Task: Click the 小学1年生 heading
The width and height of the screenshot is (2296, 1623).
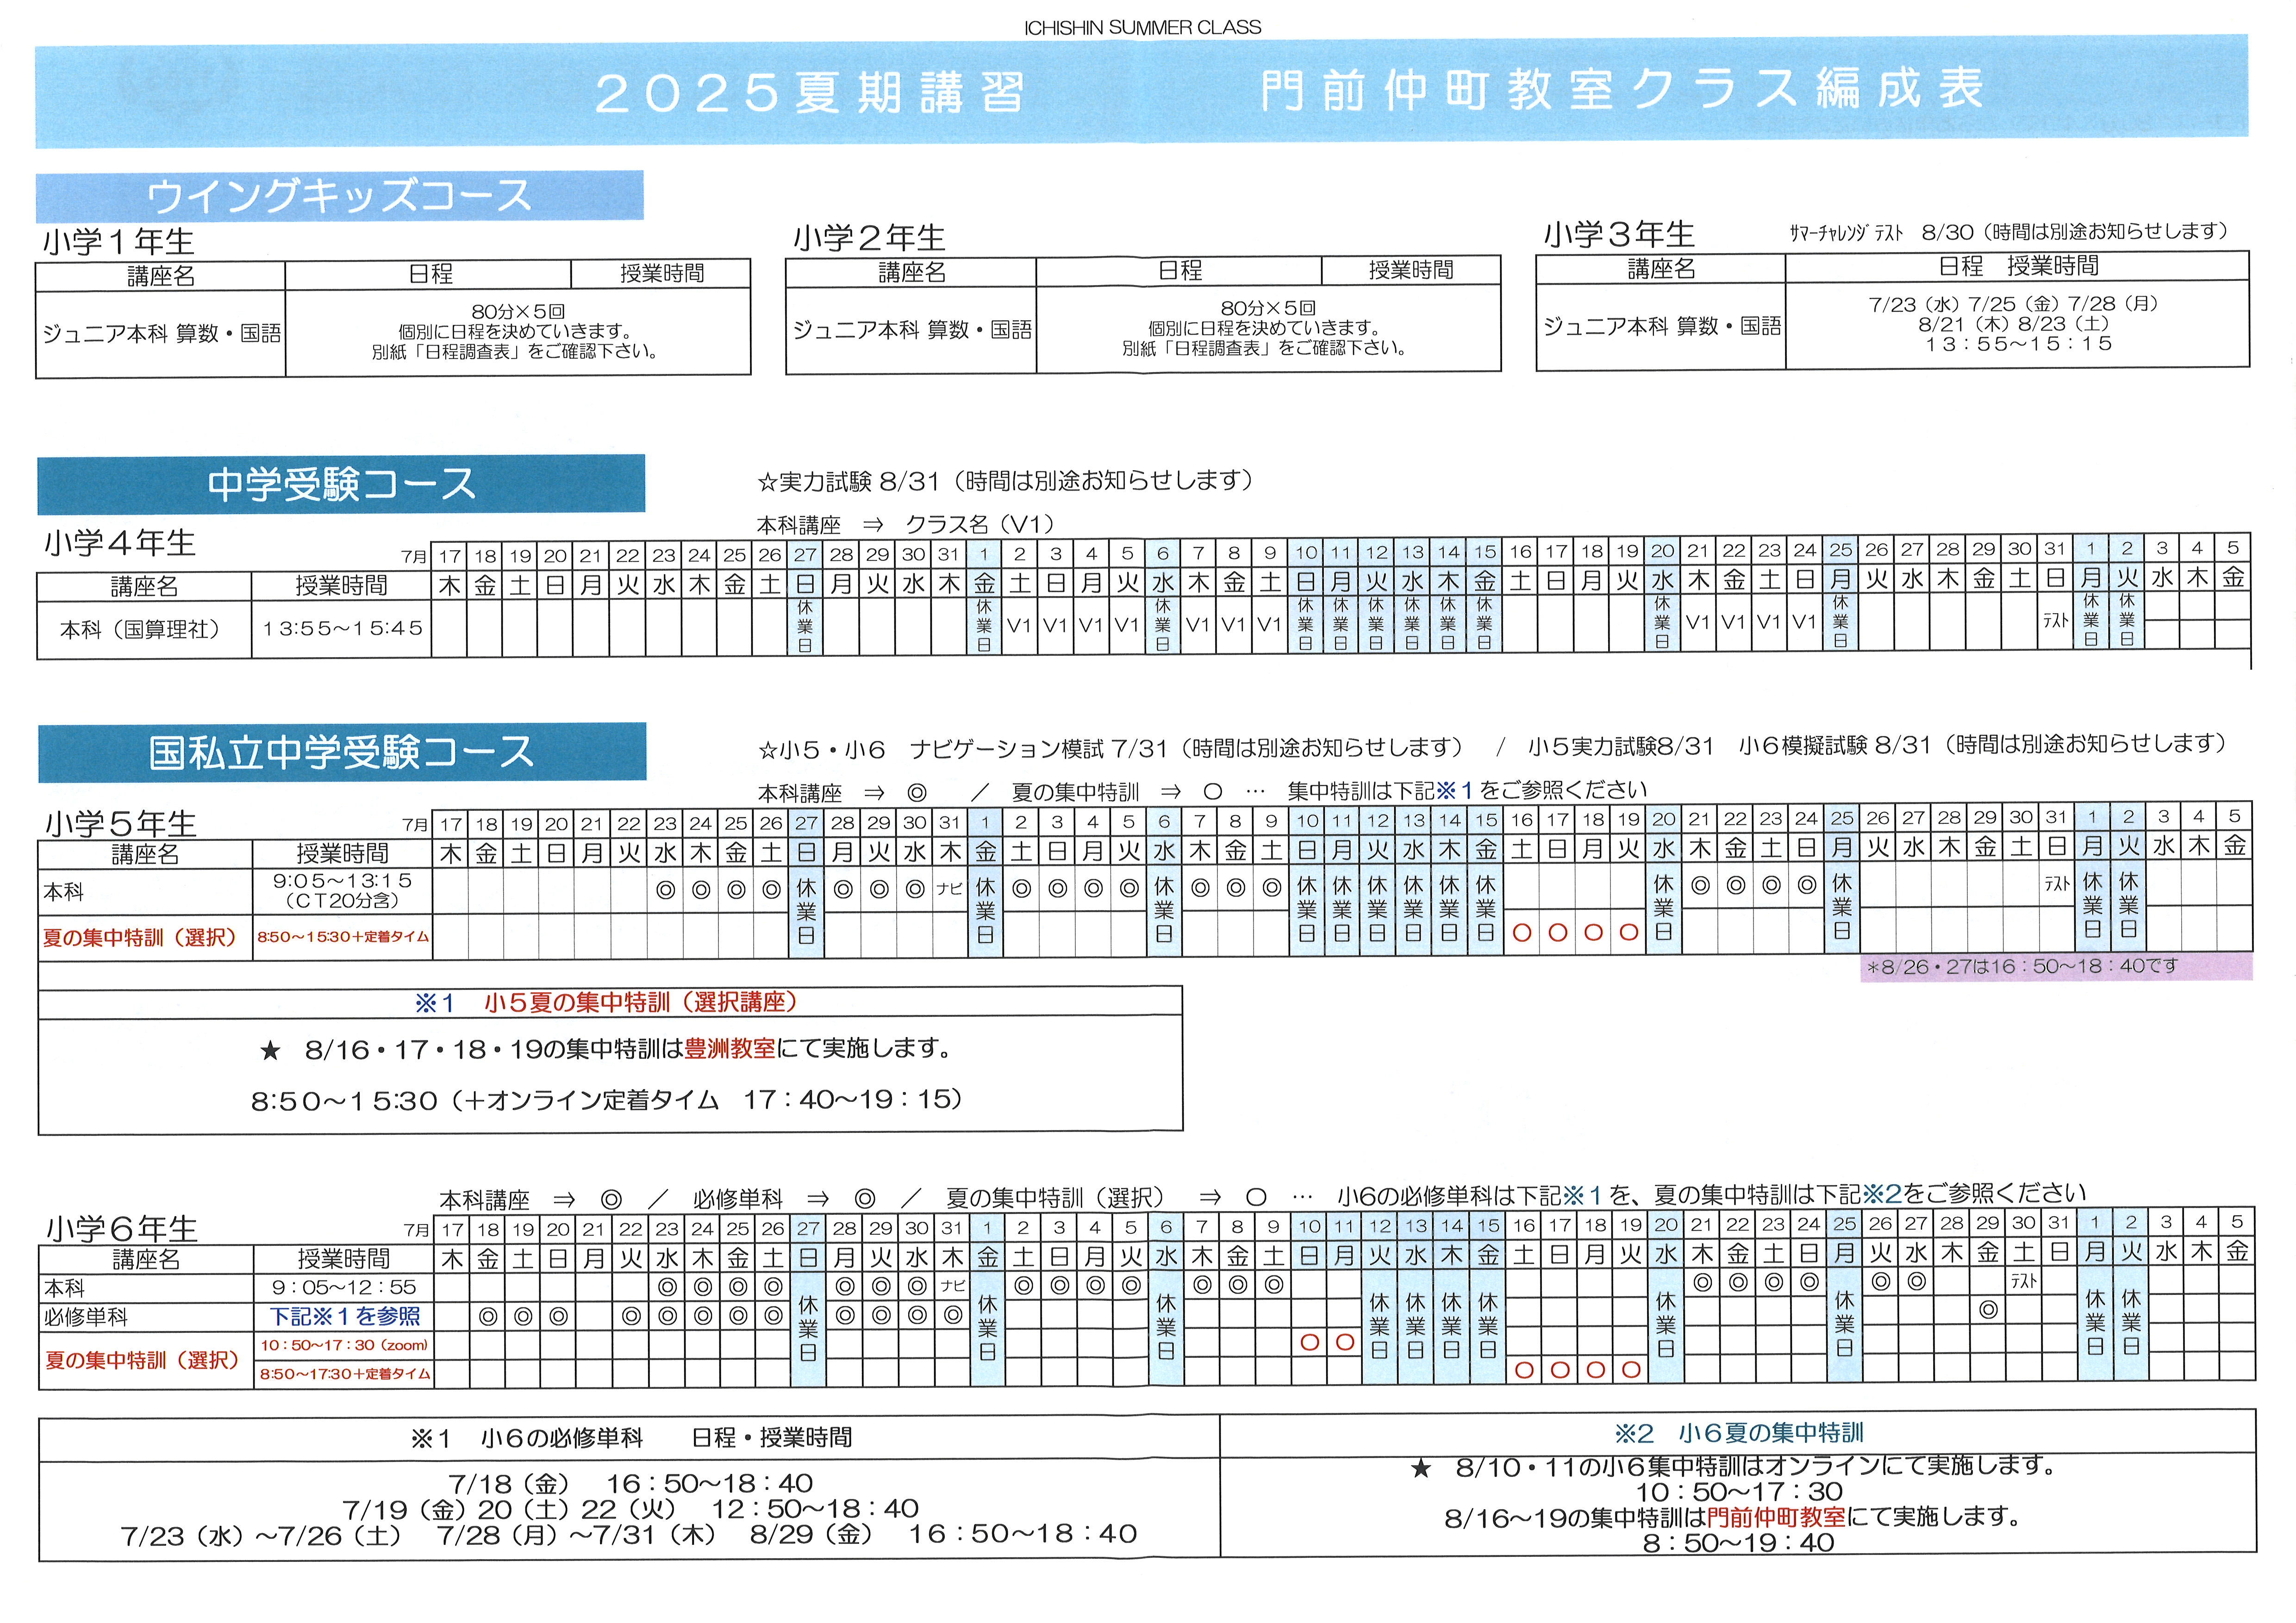Action: 118,241
